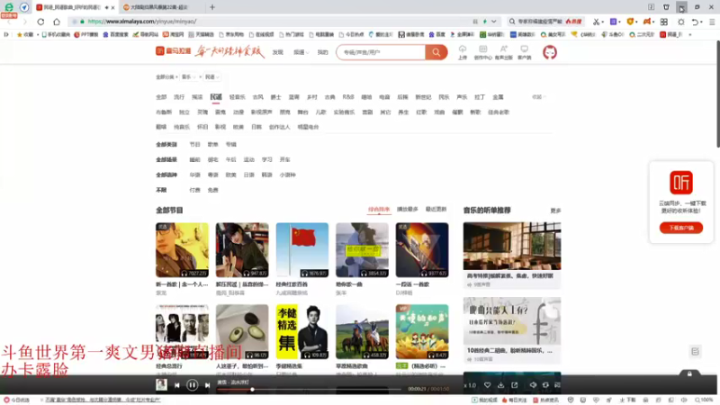Skip to the previous track in the player
Viewport: 720px width, 405px height.
pos(176,385)
